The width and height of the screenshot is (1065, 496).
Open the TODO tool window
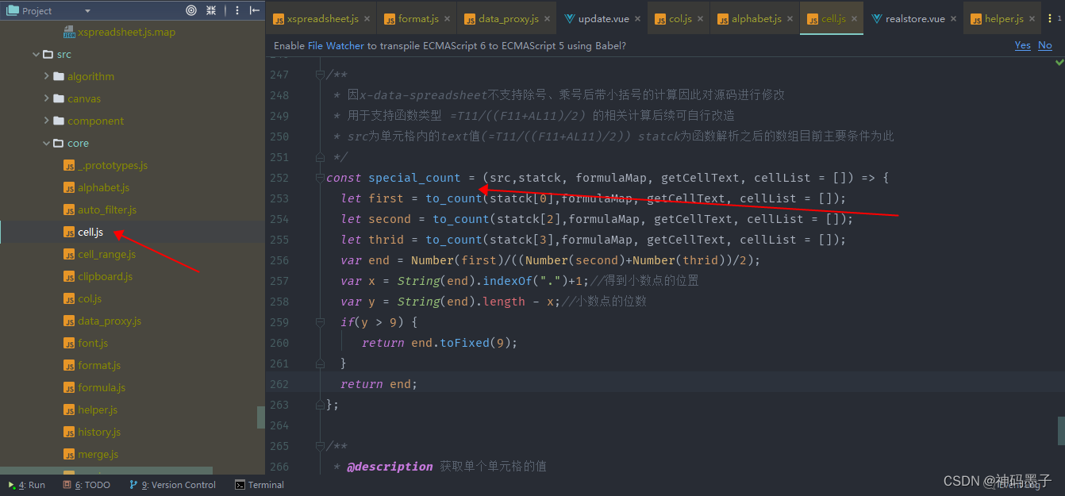tap(87, 485)
